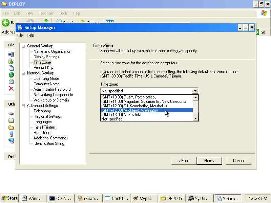This screenshot has width=271, height=203.
Task: Select Regional Settings tree item
Action: (x=48, y=116)
